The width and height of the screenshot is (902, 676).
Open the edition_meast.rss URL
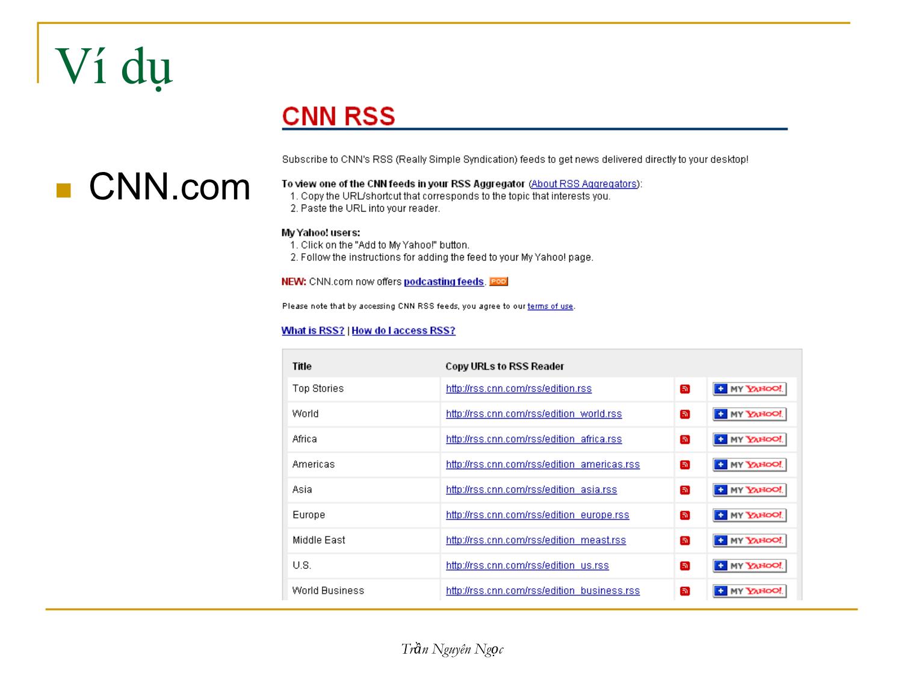coord(536,540)
